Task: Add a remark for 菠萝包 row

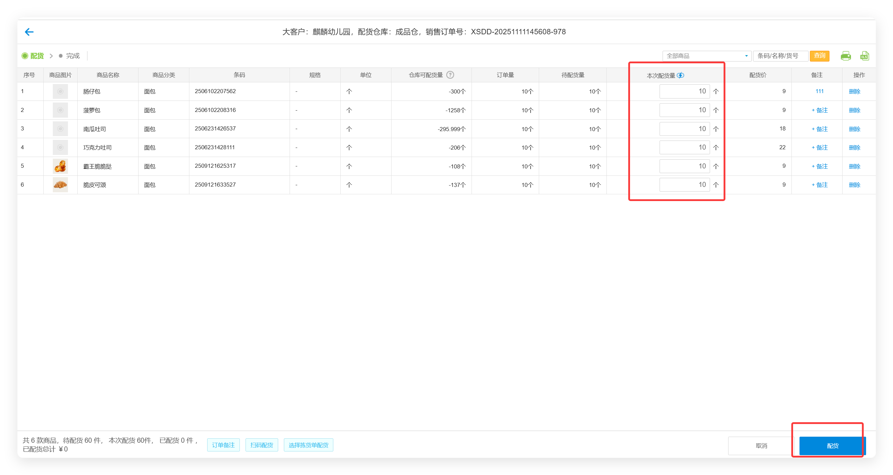Action: click(819, 110)
